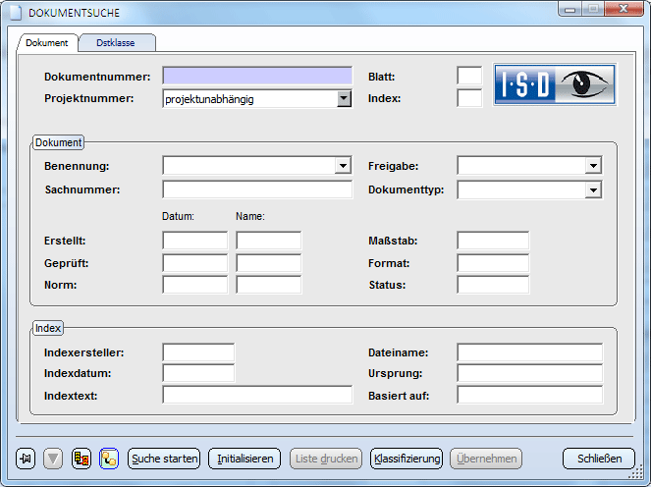Image resolution: width=651 pixels, height=487 pixels.
Task: Click the grey down-triangle button
Action: click(53, 459)
